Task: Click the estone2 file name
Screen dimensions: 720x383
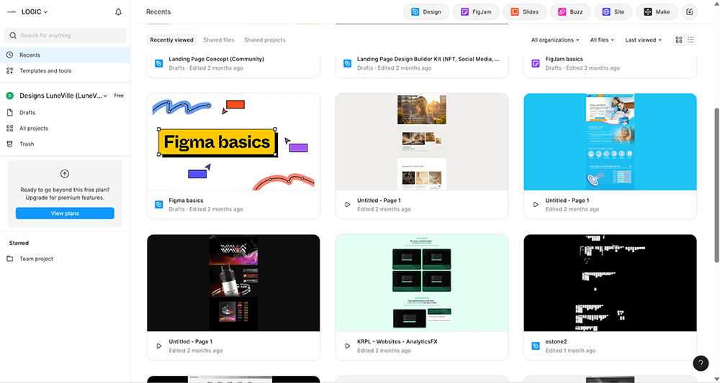Action: coord(556,341)
